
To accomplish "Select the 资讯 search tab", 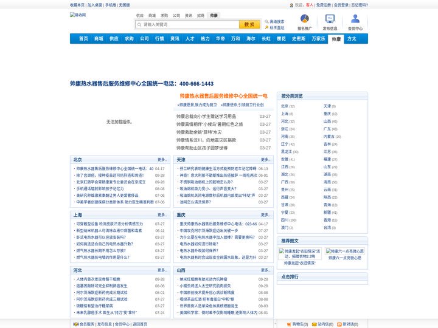I will 188,16.
